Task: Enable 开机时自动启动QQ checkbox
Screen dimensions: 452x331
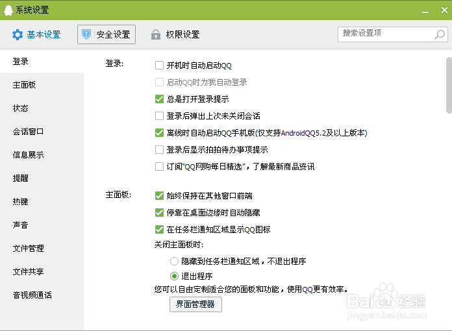Action: (x=159, y=66)
